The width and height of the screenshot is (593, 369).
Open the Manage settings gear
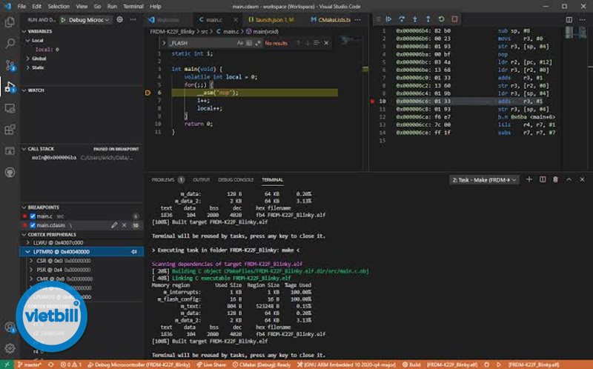coord(10,348)
